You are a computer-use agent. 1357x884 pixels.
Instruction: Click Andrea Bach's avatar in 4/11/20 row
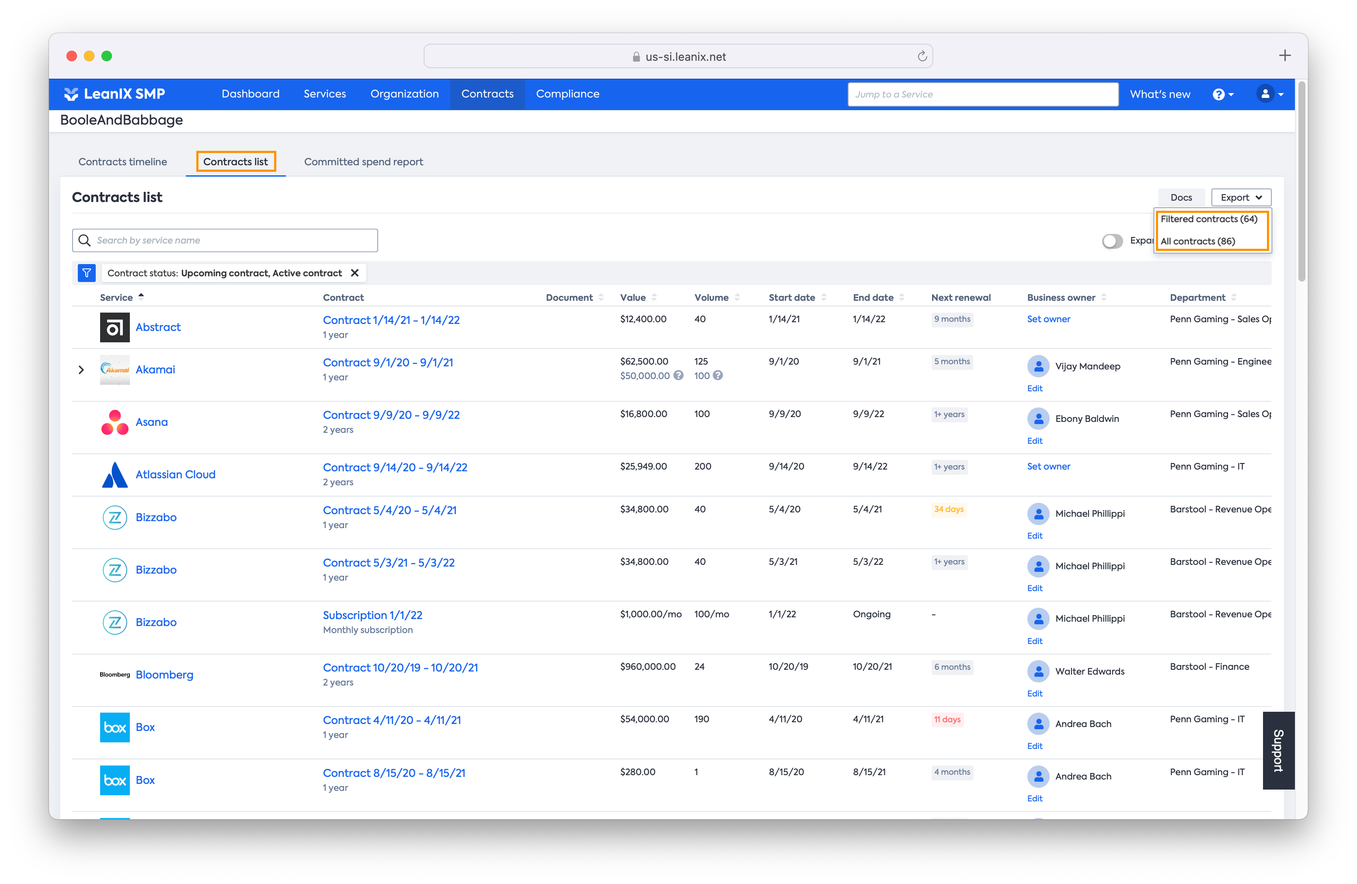[1038, 724]
